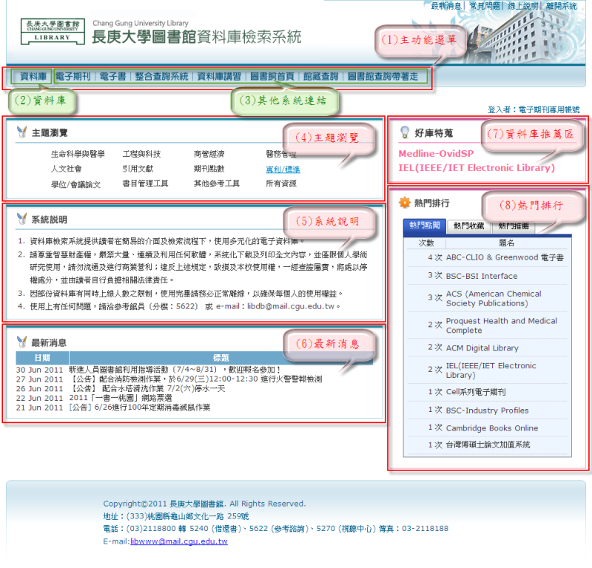
Task: Browse the 人文社會 subject
Action: tap(67, 169)
